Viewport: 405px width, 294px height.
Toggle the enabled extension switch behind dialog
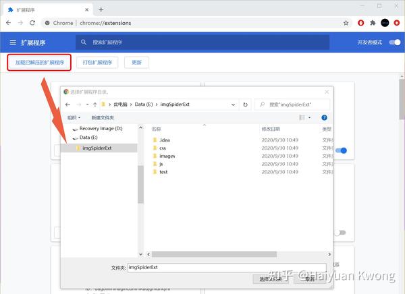(341, 150)
